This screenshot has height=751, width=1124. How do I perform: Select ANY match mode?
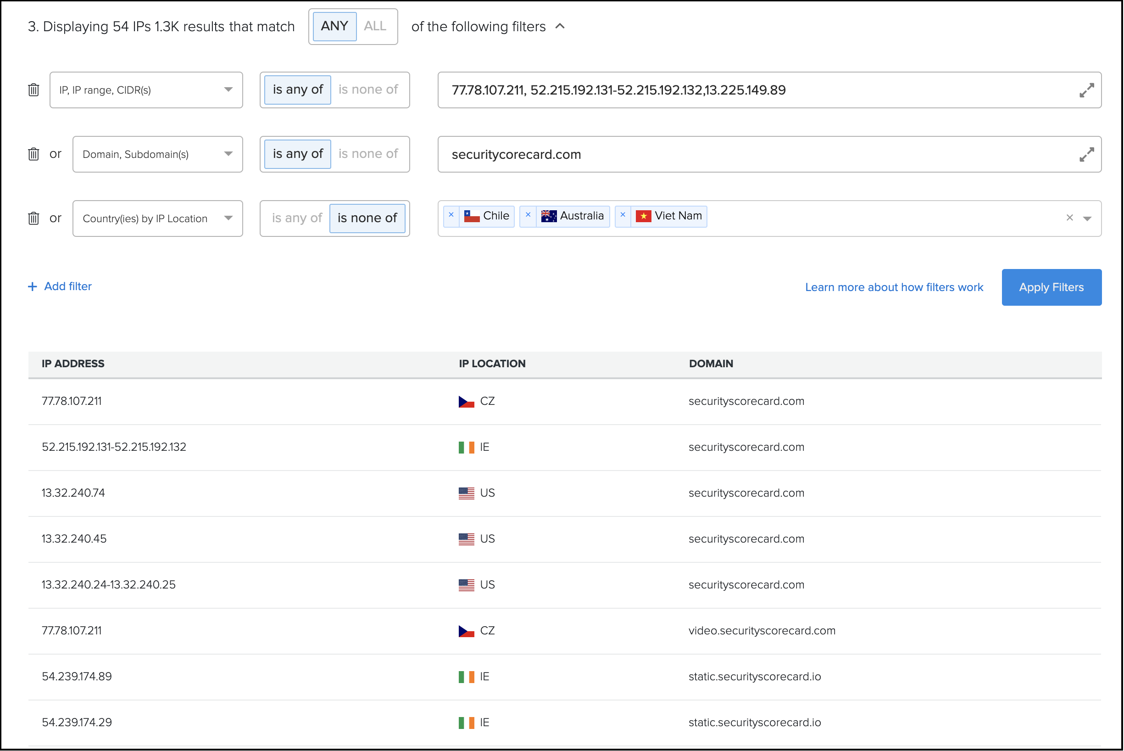click(x=334, y=26)
